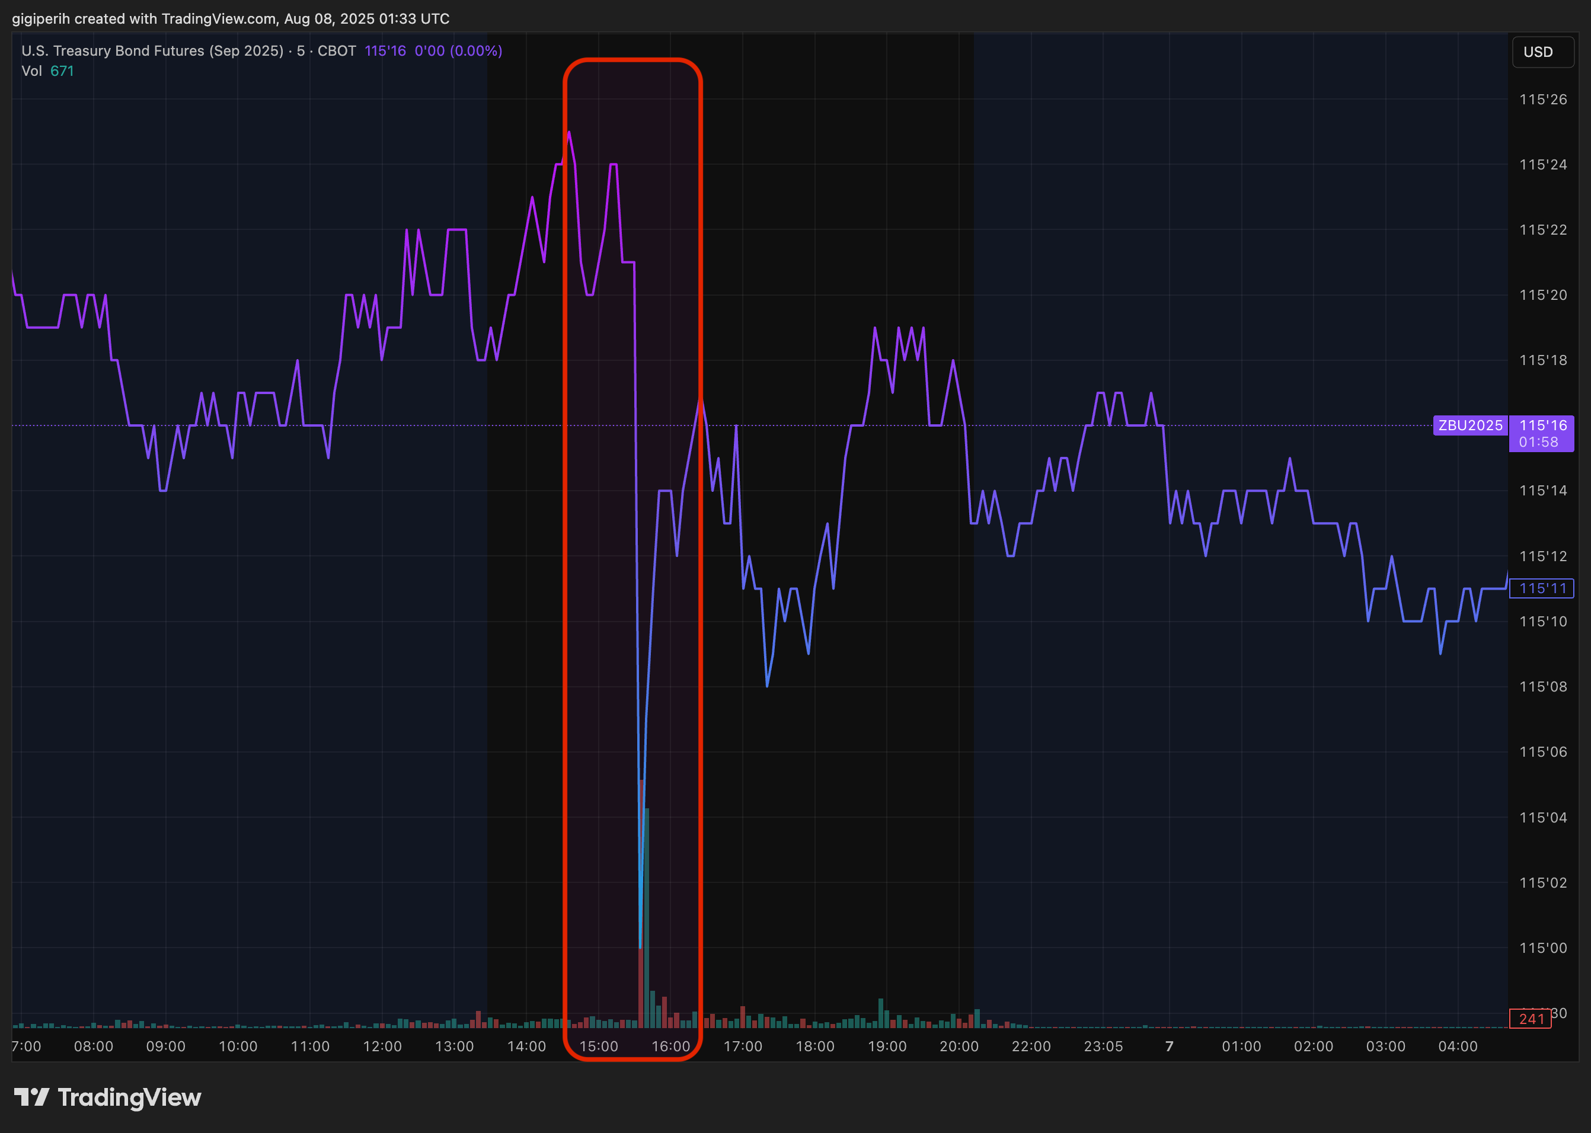Click the 10:00 time axis label
1591x1133 pixels.
[238, 1046]
